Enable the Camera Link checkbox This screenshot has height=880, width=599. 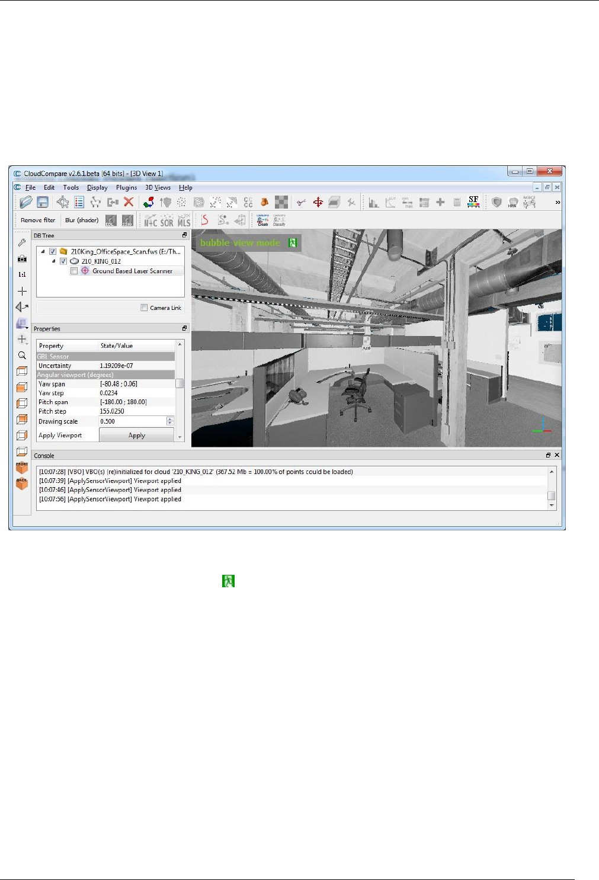click(x=144, y=308)
